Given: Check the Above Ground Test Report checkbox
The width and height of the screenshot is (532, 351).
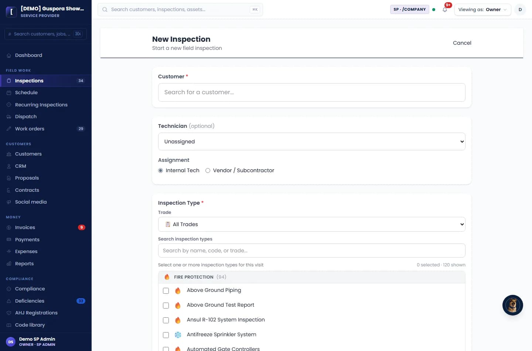Looking at the screenshot, I should pyautogui.click(x=166, y=306).
